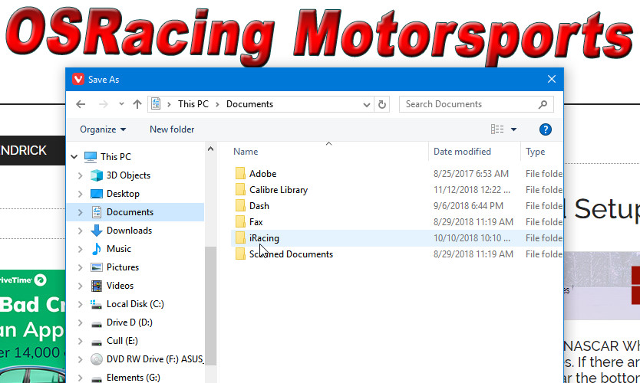
Task: Click the Refresh button beside address bar
Action: pos(383,104)
